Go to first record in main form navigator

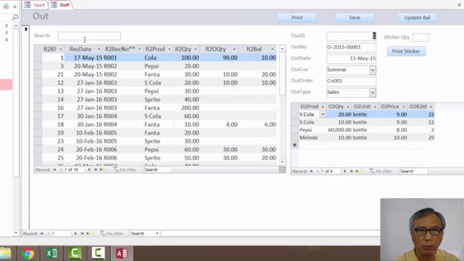coord(42,233)
